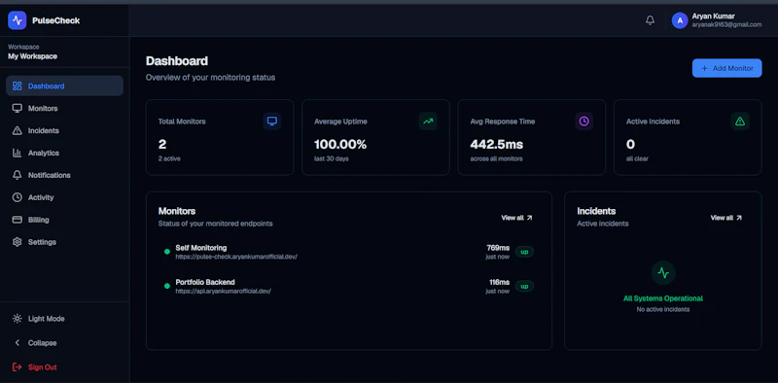Click the 442.5ms average response value
778x383 pixels.
497,145
